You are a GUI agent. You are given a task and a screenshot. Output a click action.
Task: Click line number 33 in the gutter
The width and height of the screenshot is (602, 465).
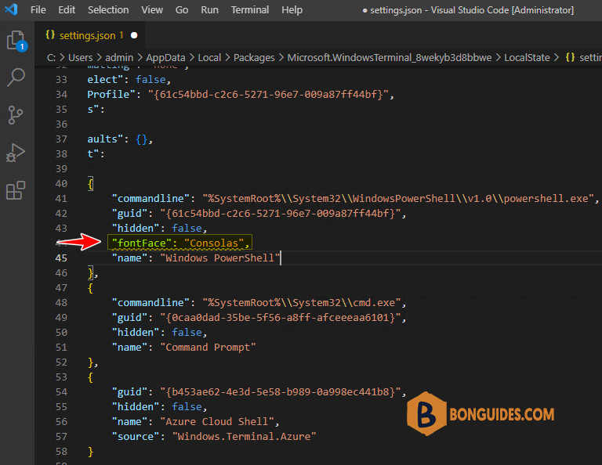click(x=61, y=80)
